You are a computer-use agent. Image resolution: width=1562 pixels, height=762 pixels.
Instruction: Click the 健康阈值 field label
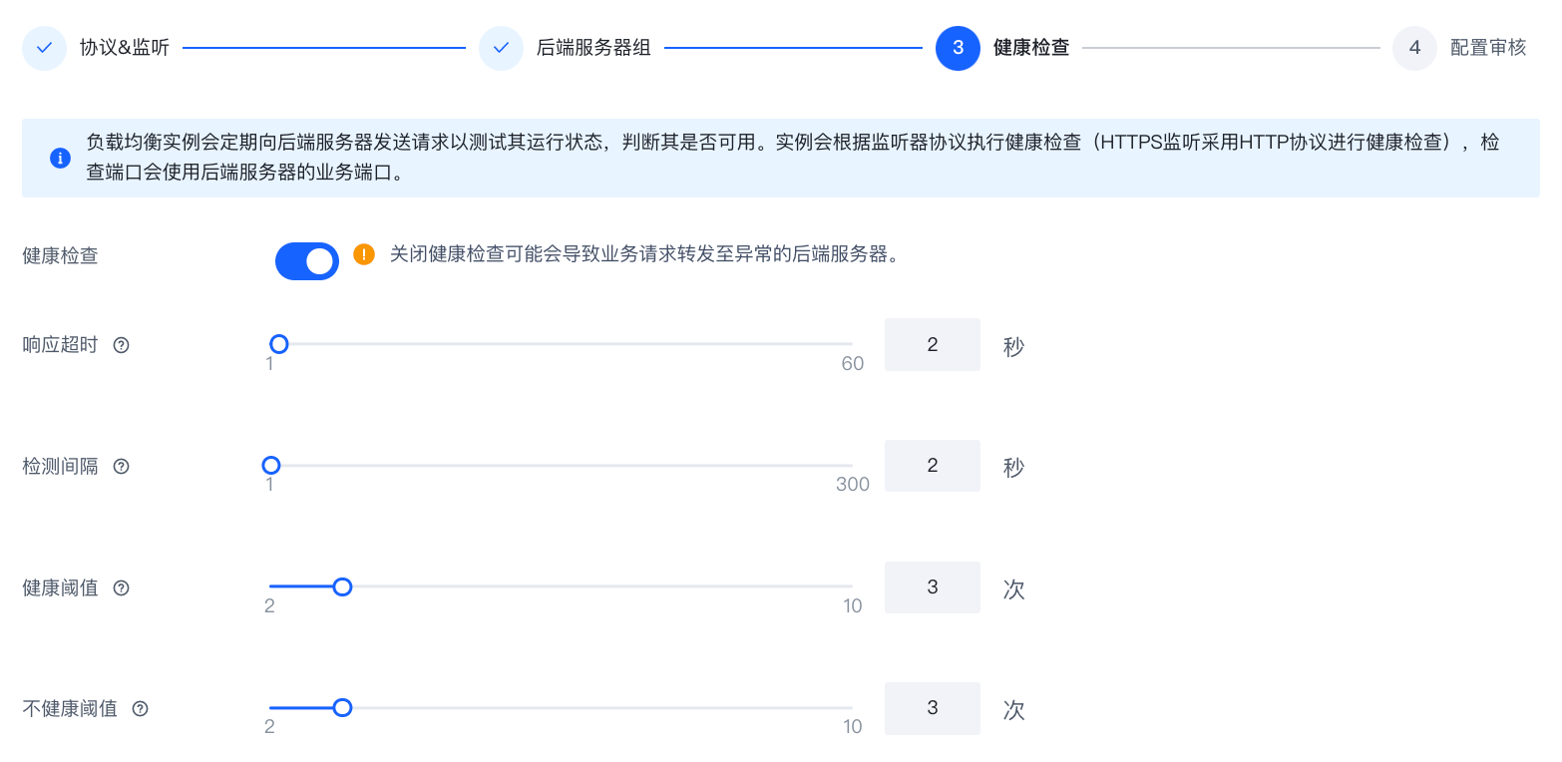click(60, 587)
